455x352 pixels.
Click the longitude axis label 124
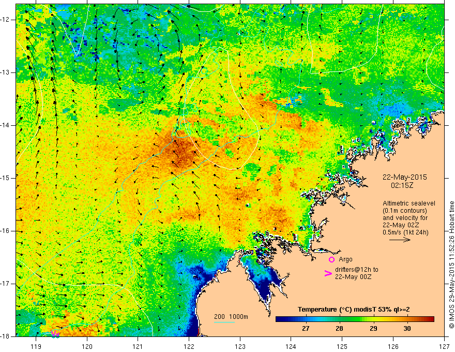[x=291, y=346]
